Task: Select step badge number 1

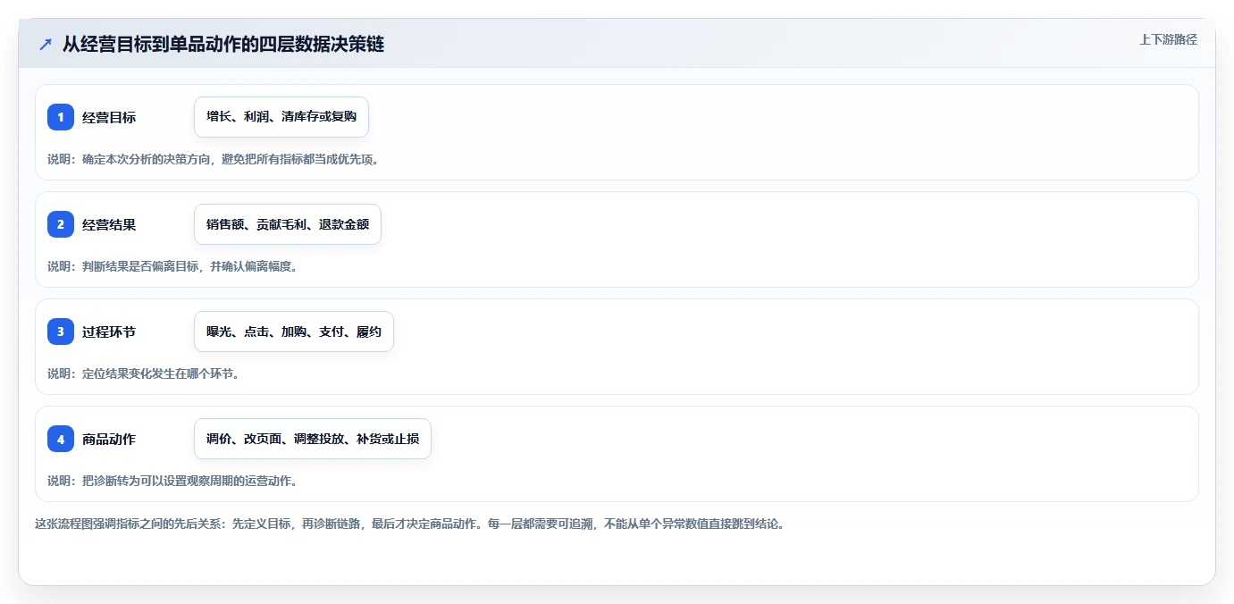Action: 61,117
